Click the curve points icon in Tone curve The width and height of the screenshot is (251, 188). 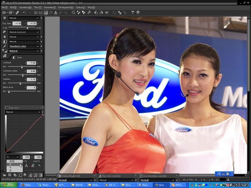[39, 166]
